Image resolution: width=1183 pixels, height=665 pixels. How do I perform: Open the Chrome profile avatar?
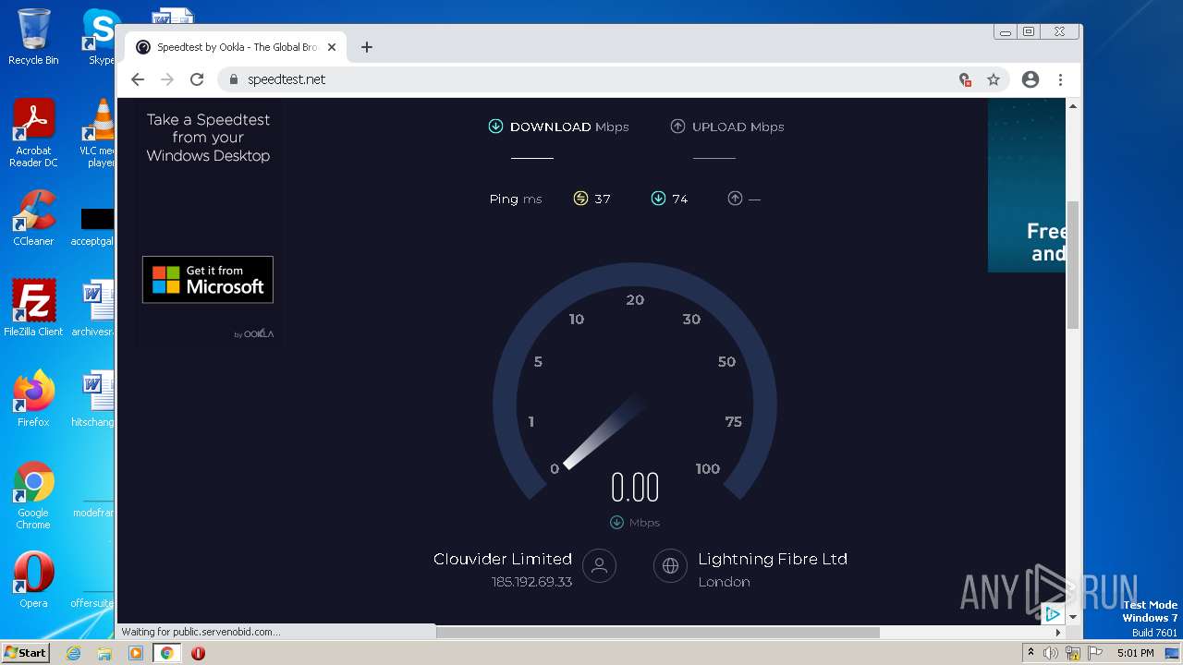pyautogui.click(x=1031, y=79)
